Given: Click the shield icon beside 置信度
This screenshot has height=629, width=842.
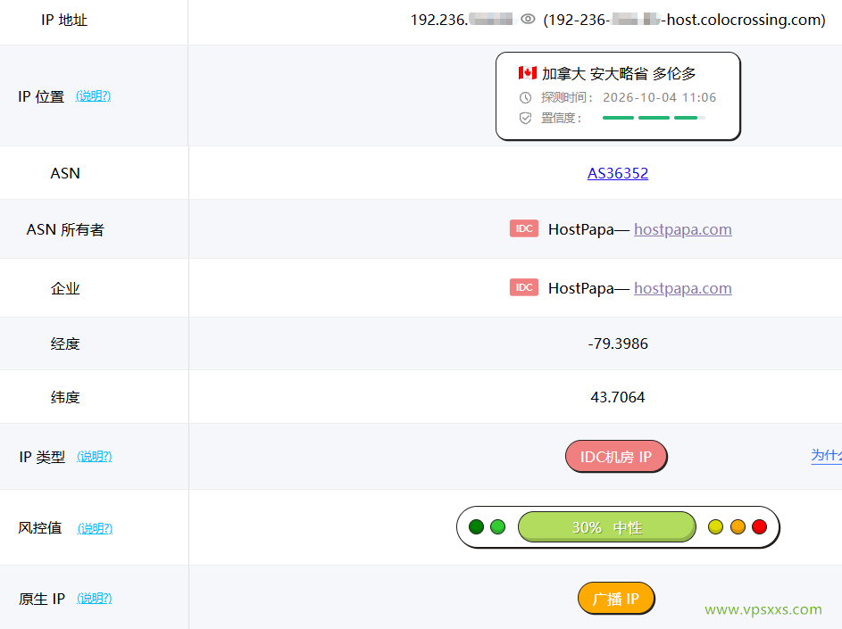Looking at the screenshot, I should coord(525,118).
